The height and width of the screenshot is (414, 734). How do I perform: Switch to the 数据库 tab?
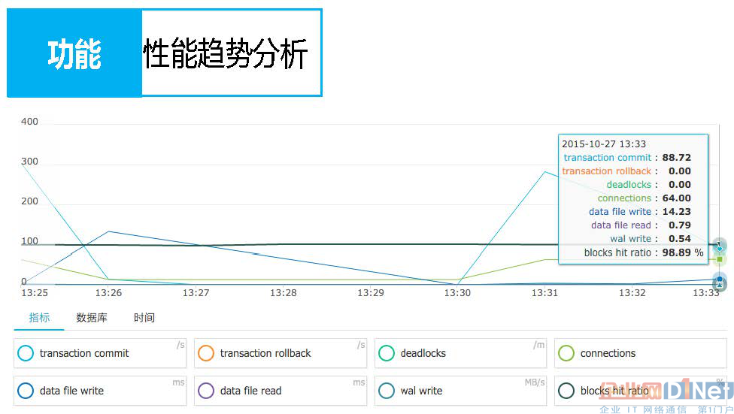[x=92, y=318]
